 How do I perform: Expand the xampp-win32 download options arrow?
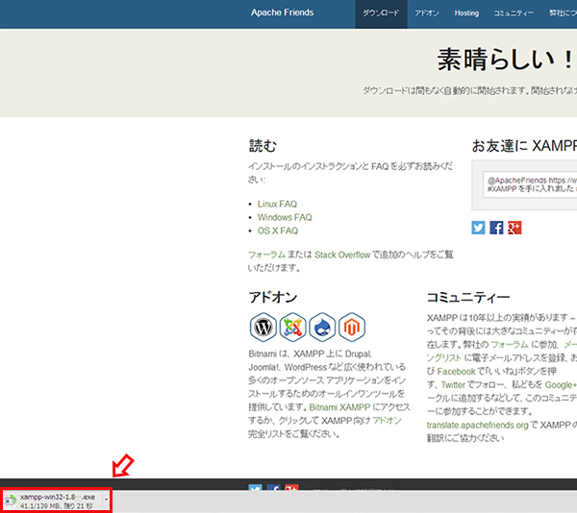point(107,500)
